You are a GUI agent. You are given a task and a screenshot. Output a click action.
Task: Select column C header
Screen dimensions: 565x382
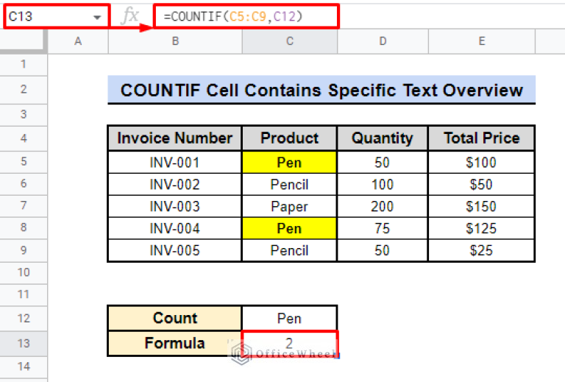289,42
